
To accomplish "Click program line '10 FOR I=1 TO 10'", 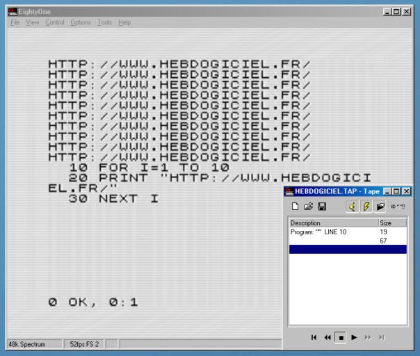I will tap(150, 168).
